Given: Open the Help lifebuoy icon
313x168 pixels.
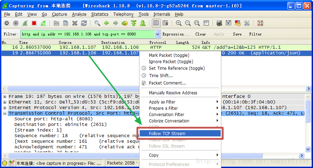Looking at the screenshot, I should pos(260,23).
